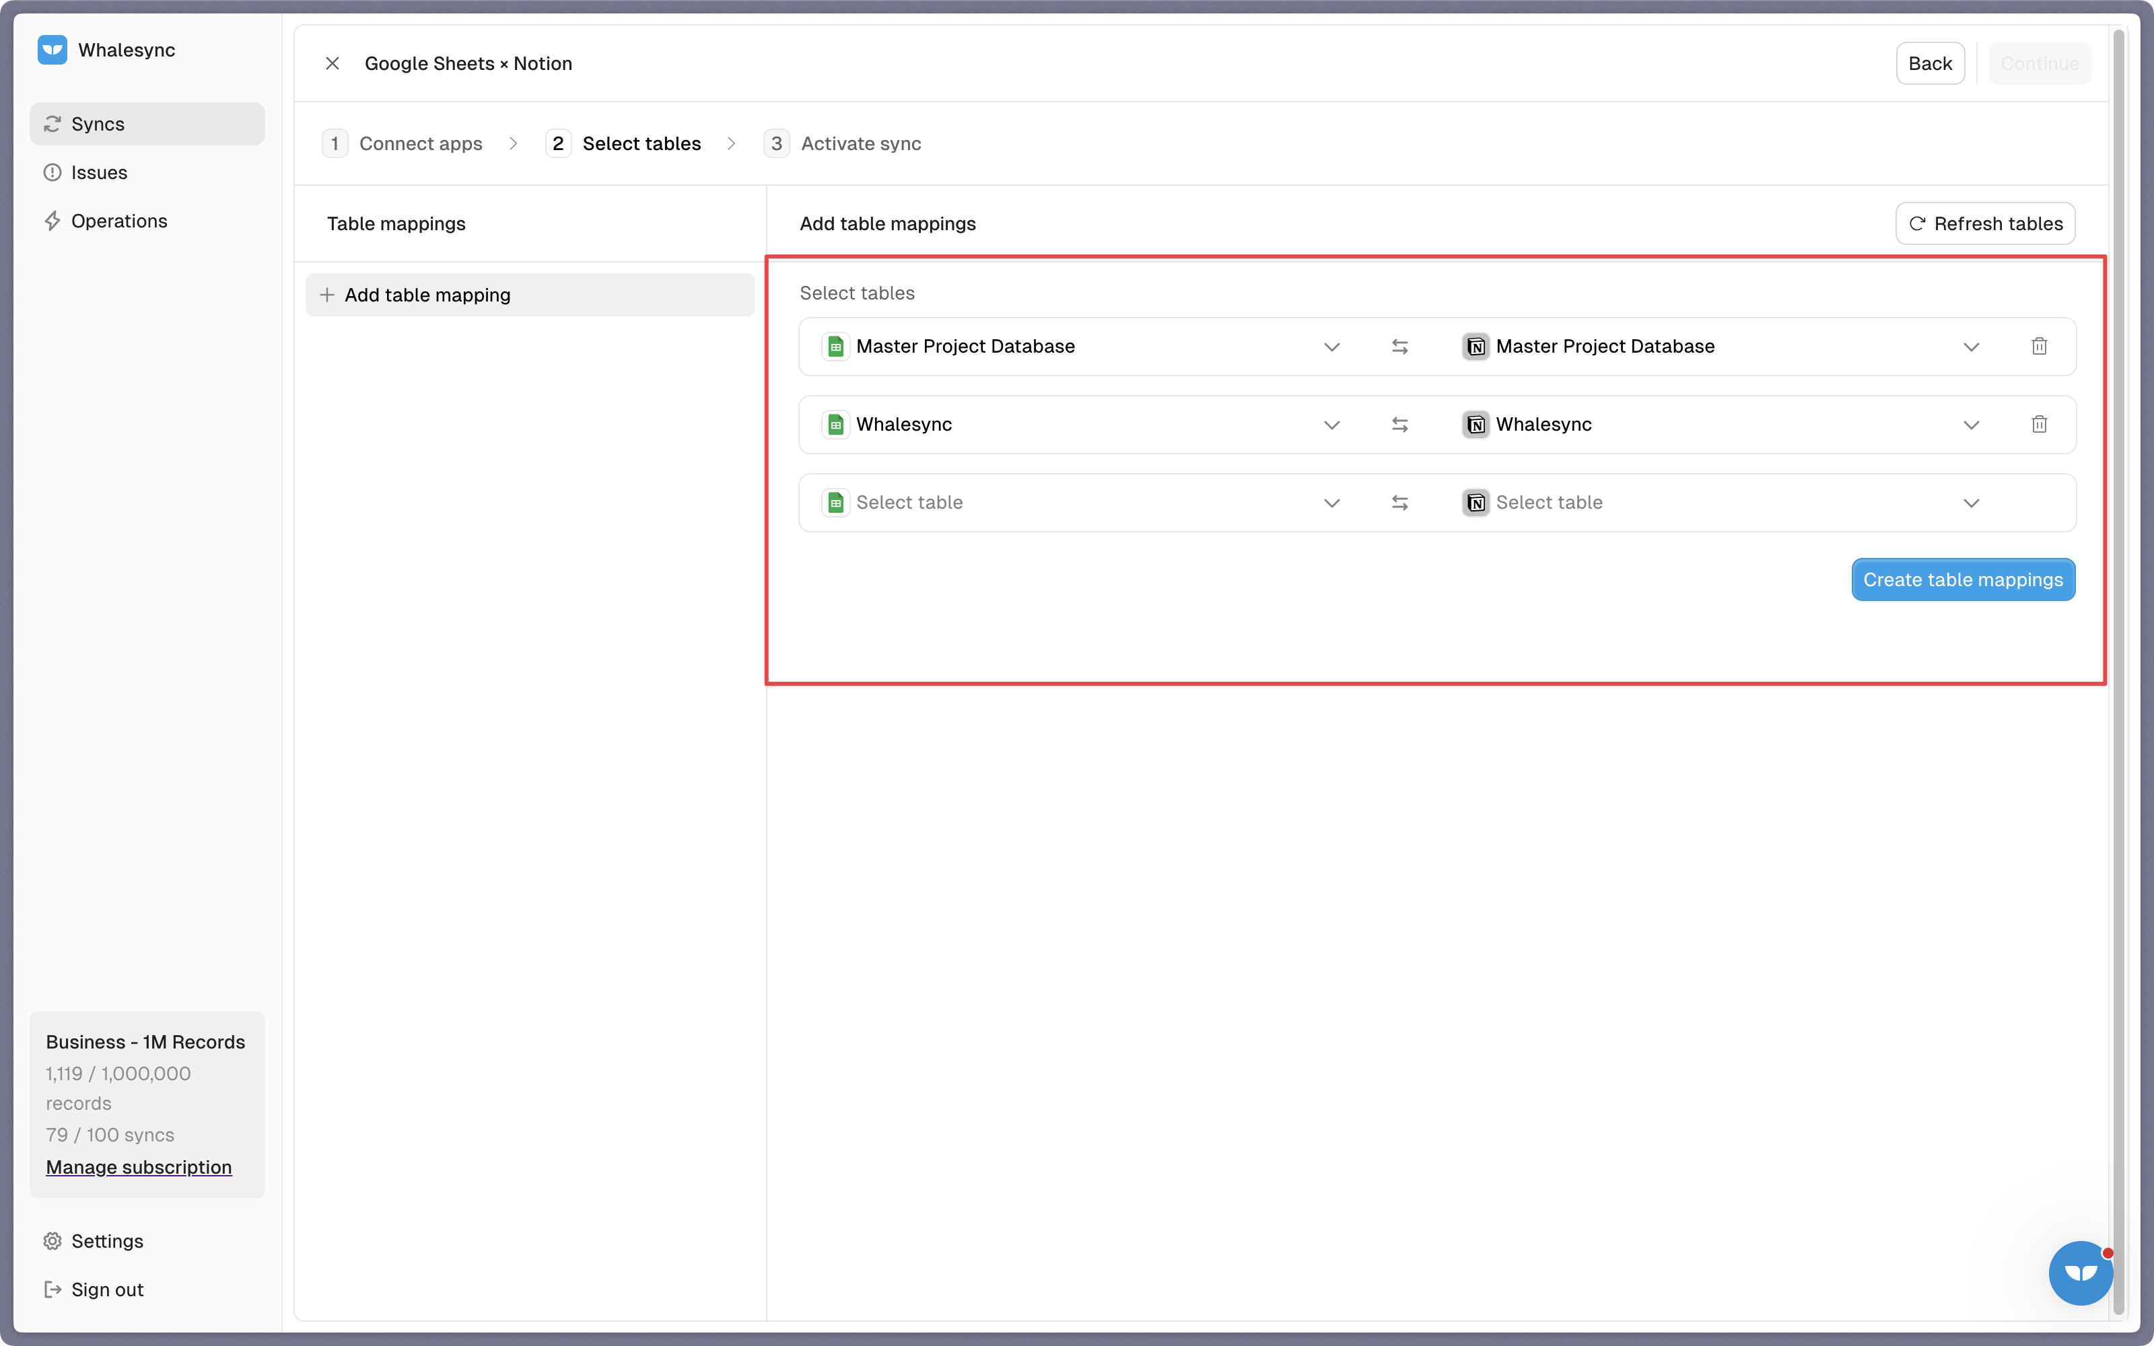This screenshot has width=2154, height=1346.
Task: Click the Notion icon in the empty row
Action: (x=1475, y=503)
